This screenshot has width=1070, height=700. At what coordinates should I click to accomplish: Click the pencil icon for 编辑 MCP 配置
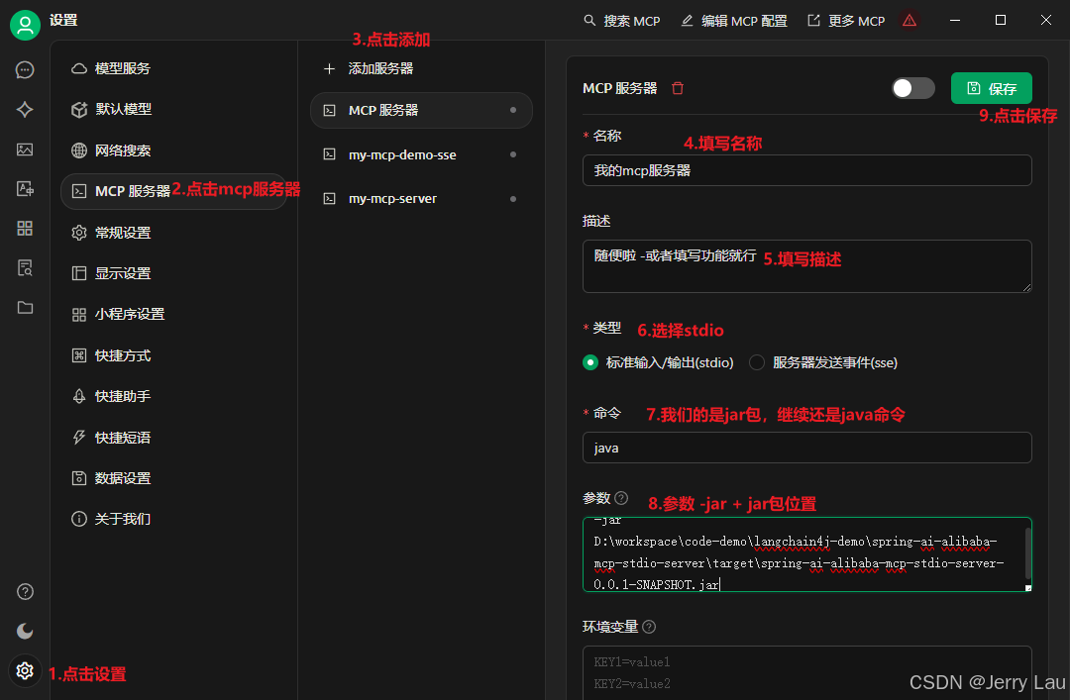point(688,21)
